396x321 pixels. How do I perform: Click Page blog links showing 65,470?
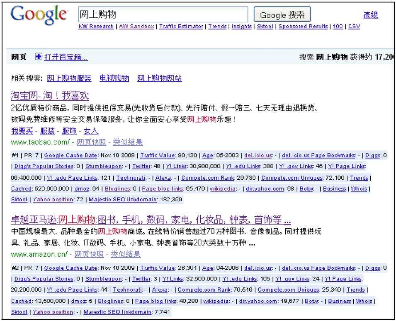click(x=163, y=189)
